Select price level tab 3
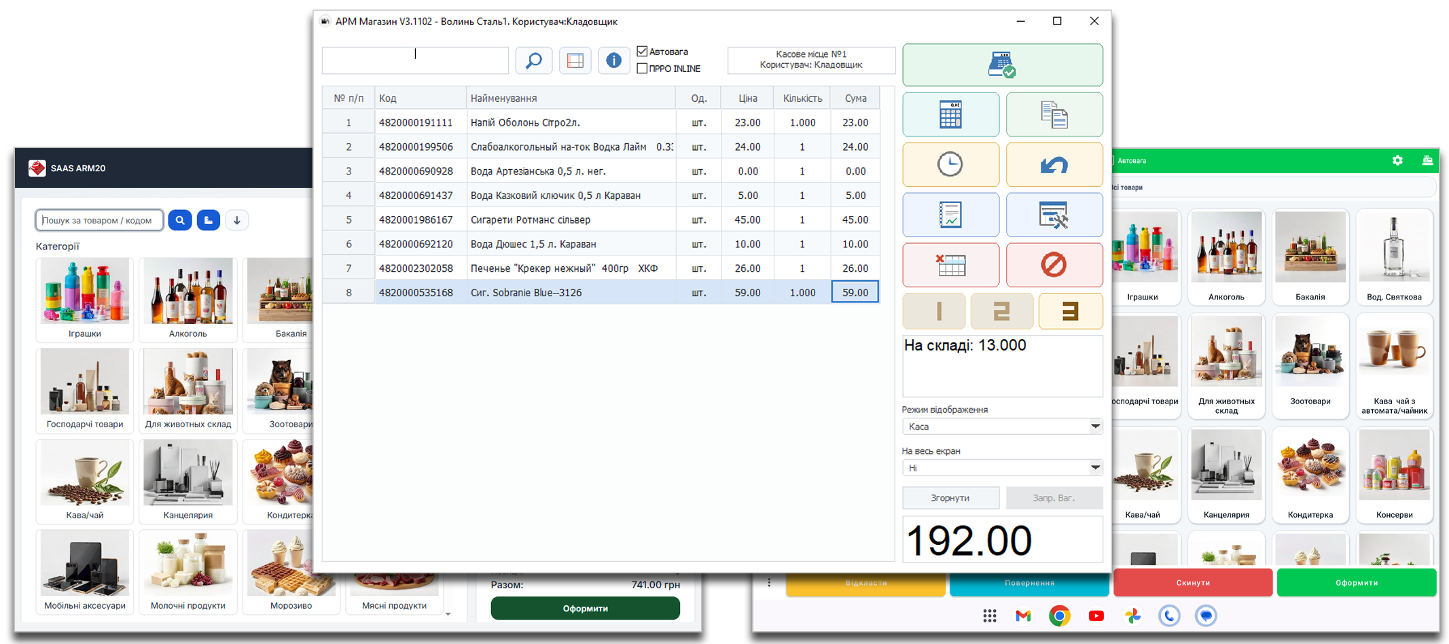The image size is (1449, 644). click(x=1070, y=311)
